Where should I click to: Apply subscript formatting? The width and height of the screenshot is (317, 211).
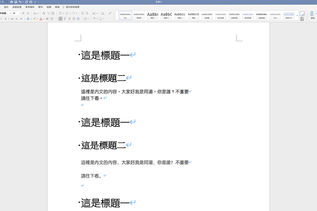click(x=16, y=18)
